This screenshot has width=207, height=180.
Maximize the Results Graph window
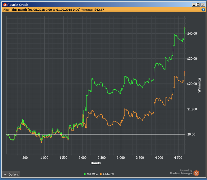198,5
